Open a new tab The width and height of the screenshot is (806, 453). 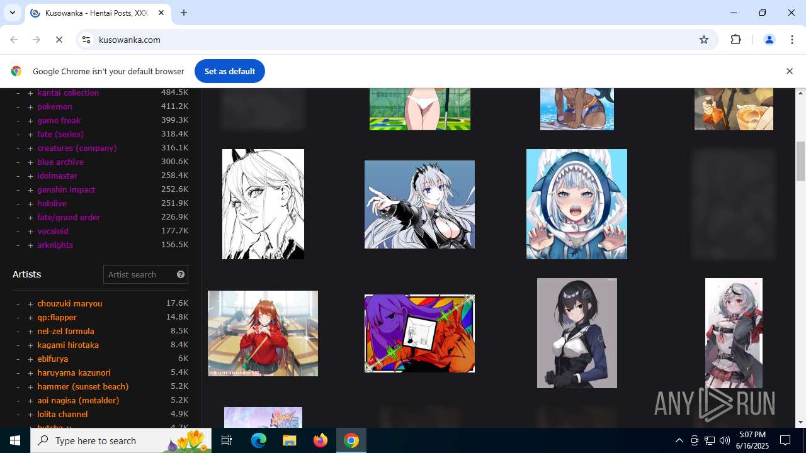(x=184, y=13)
